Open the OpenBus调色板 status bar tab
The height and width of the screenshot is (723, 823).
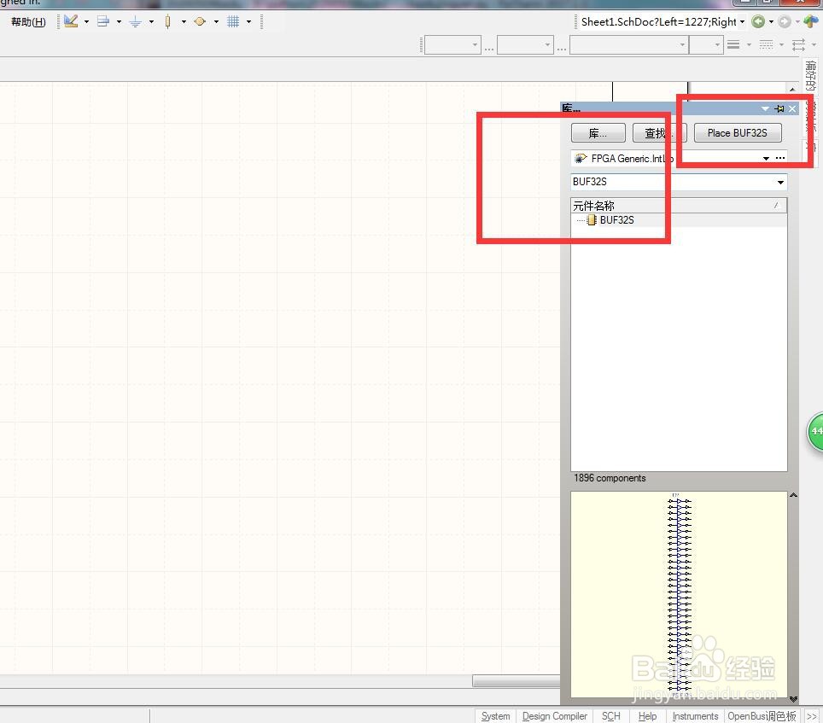click(762, 715)
